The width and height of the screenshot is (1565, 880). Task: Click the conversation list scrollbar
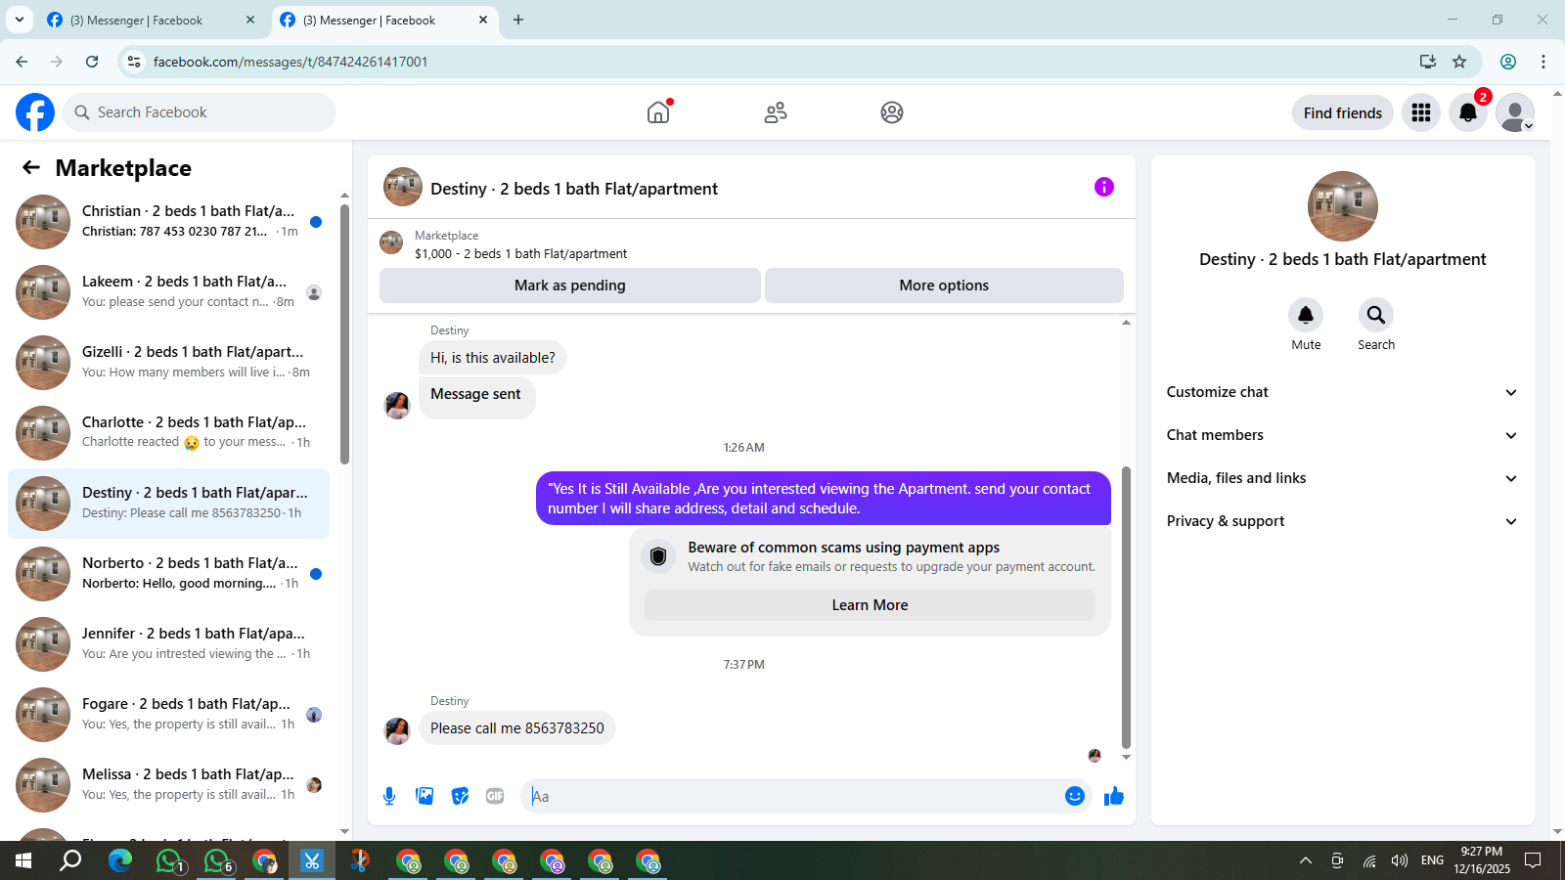click(344, 334)
